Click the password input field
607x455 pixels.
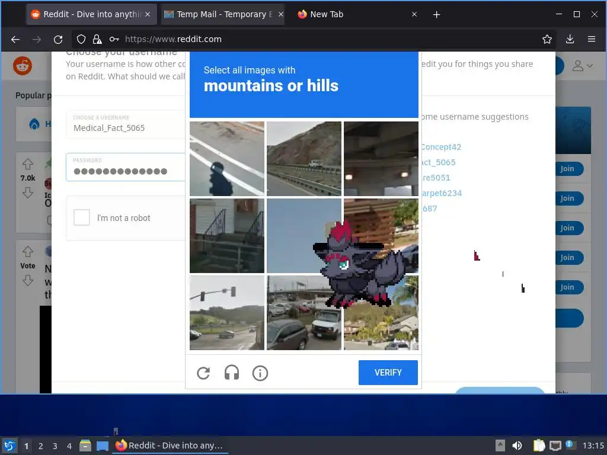126,167
